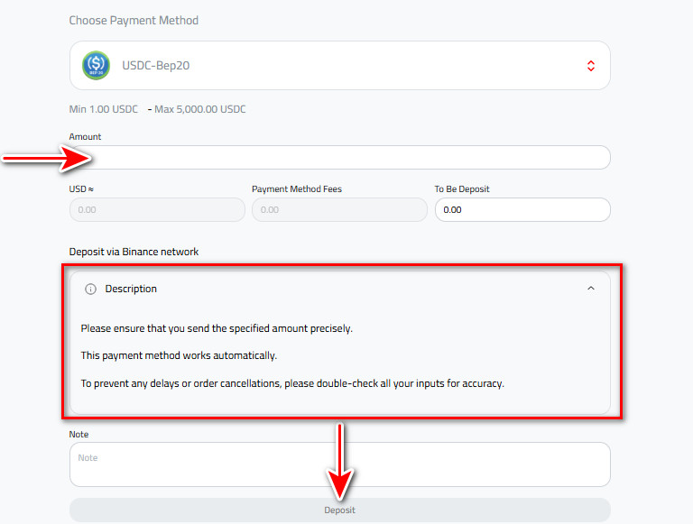Click the Description info icon
This screenshot has width=693, height=524.
click(90, 289)
